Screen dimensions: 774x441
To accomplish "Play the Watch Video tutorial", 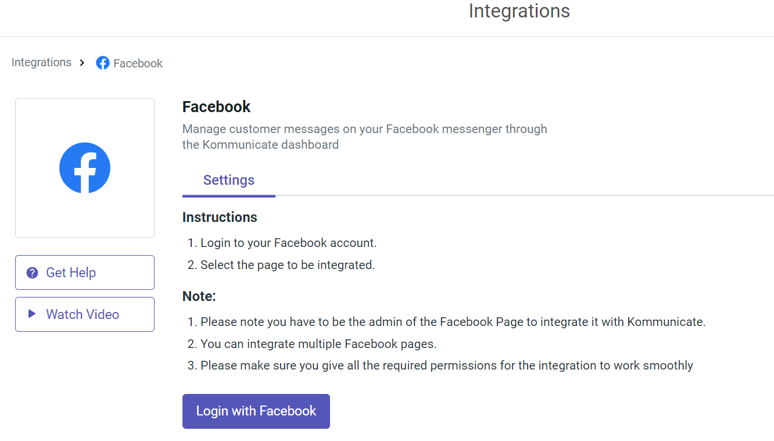I will 84,314.
